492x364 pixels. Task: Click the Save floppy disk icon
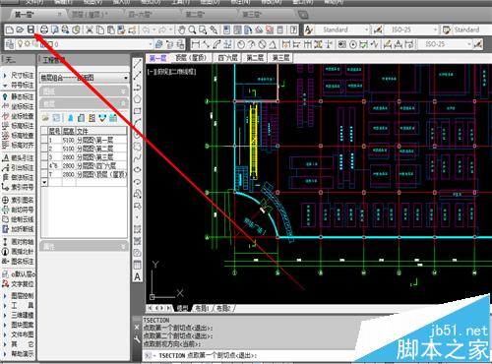point(31,30)
